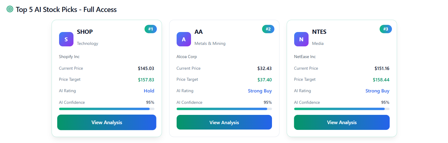Viewport: 448px width, 143px height.
Task: Open View Analysis for Alcoa Corp
Action: [x=224, y=122]
